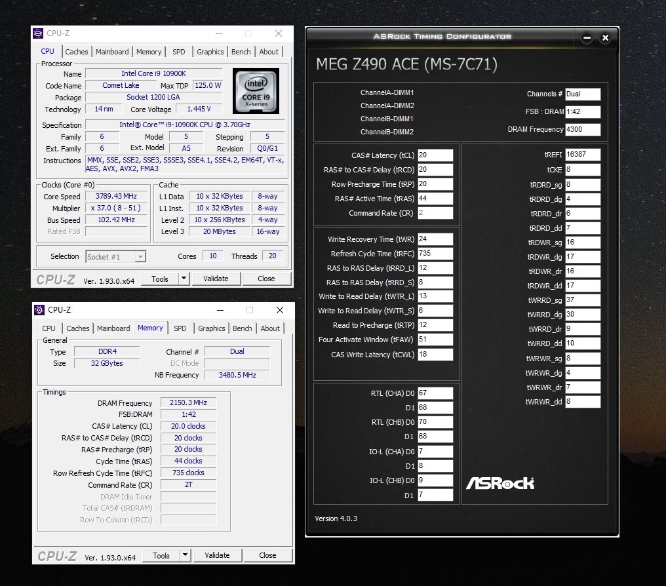This screenshot has height=586, width=666.
Task: Open Memory tab in top CPU-Z window
Action: click(x=149, y=52)
